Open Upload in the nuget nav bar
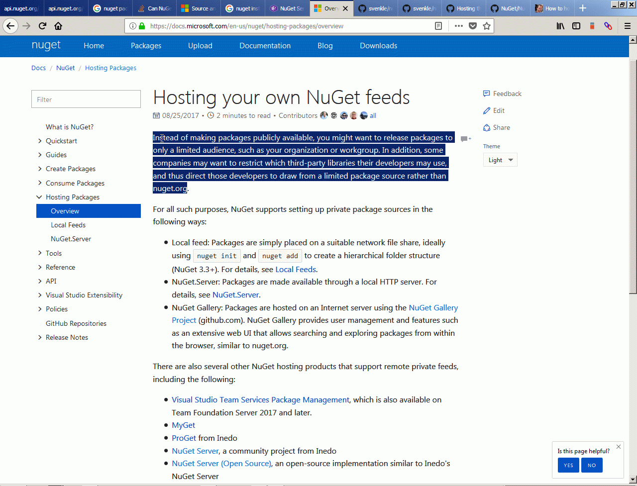This screenshot has width=637, height=486. 200,46
